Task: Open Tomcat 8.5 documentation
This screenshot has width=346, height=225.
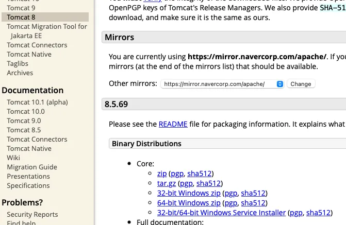Action: coord(24,130)
